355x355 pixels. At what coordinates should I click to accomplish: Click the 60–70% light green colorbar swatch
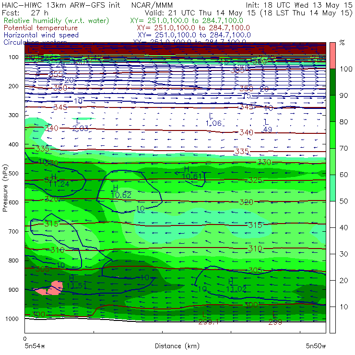click(332, 161)
